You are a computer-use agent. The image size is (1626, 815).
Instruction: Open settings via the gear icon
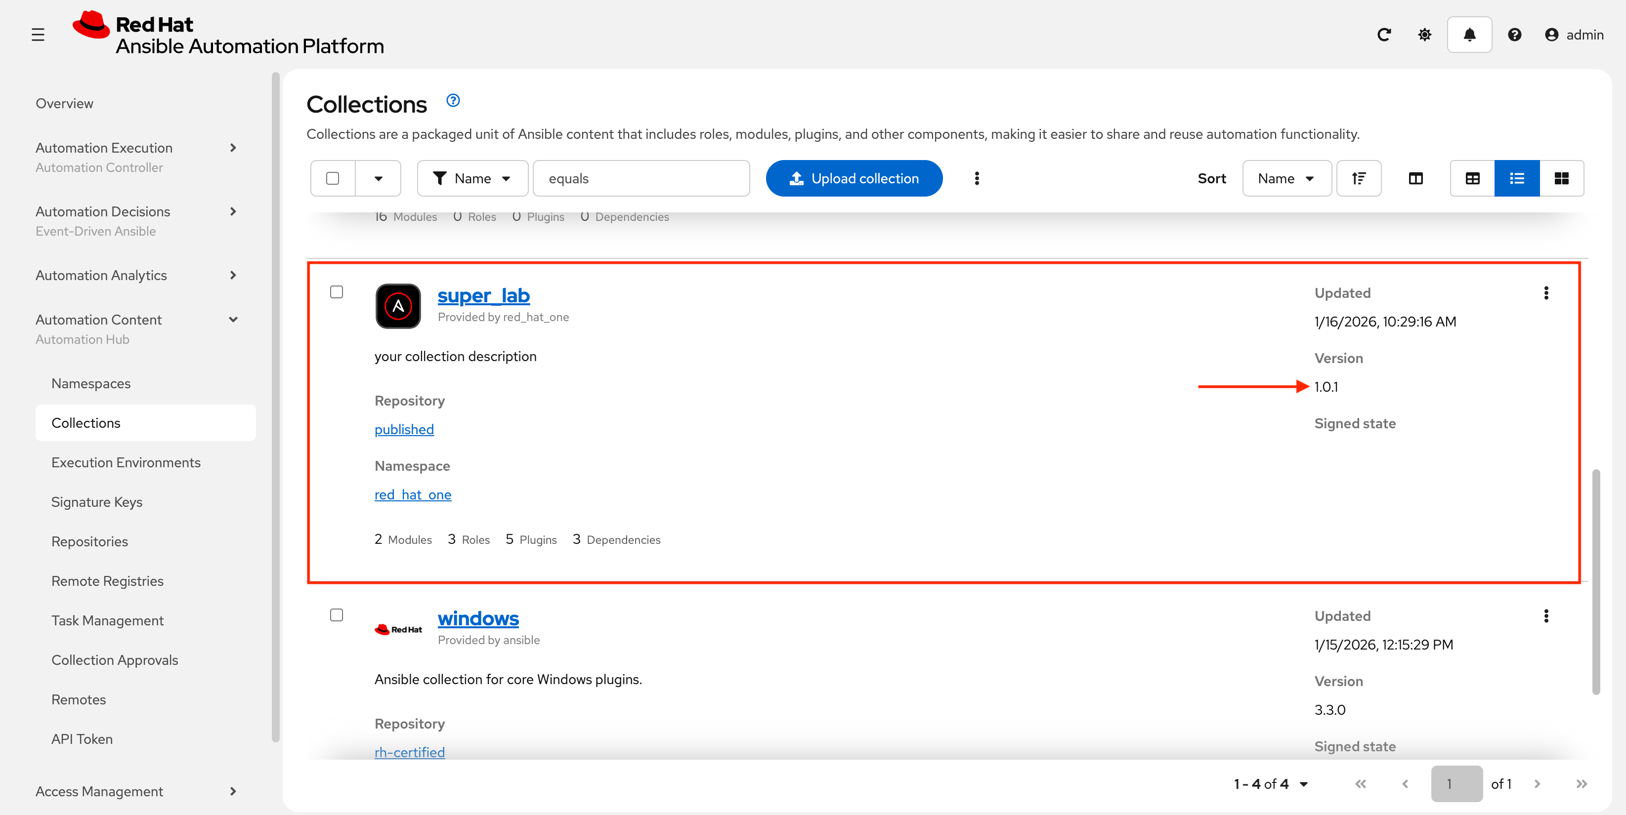tap(1425, 35)
